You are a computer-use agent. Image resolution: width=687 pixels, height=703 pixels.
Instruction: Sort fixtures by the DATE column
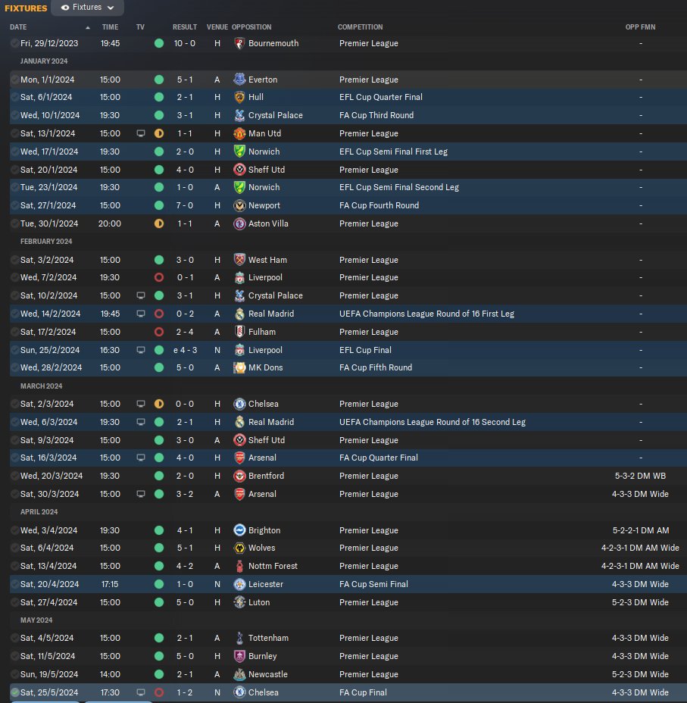pyautogui.click(x=18, y=27)
